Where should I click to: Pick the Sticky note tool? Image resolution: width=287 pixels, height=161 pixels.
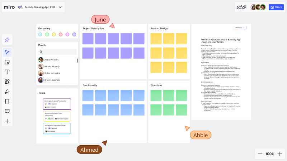tap(7, 62)
